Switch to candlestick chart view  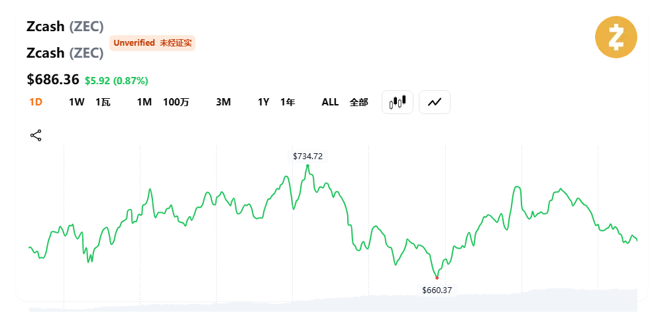pos(398,102)
